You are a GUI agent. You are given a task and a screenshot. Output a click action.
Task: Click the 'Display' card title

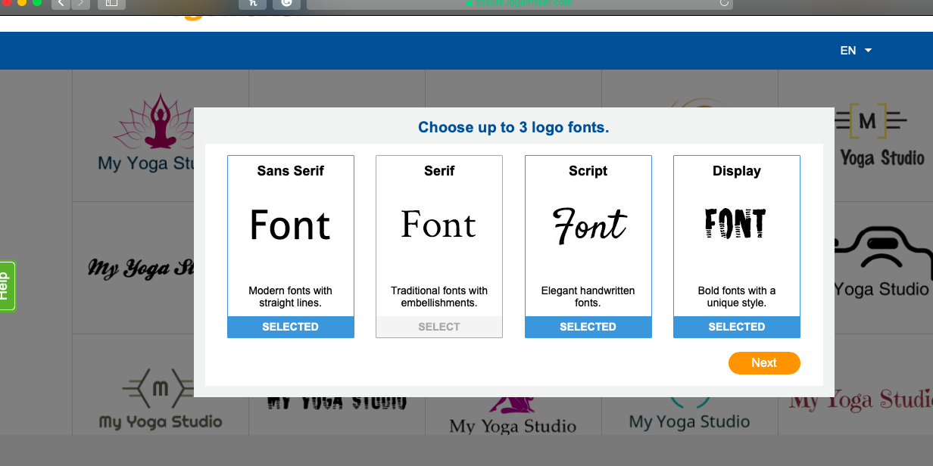[x=737, y=171]
